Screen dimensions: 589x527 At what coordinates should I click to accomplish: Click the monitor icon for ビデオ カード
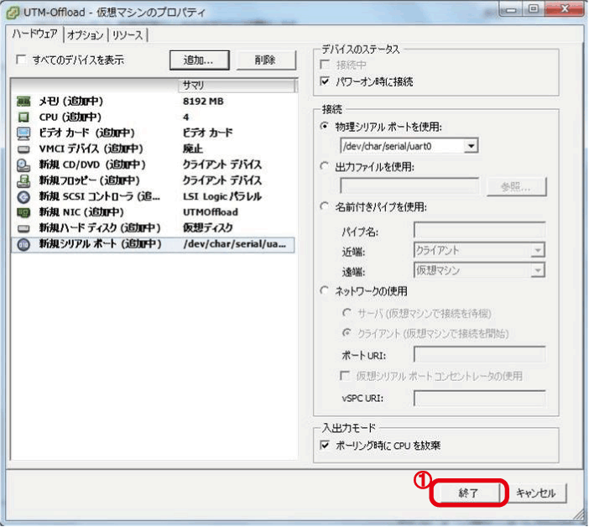click(x=23, y=133)
